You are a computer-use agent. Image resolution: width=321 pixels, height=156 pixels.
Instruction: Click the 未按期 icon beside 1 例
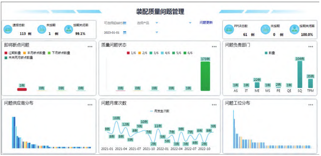[x=42, y=29]
